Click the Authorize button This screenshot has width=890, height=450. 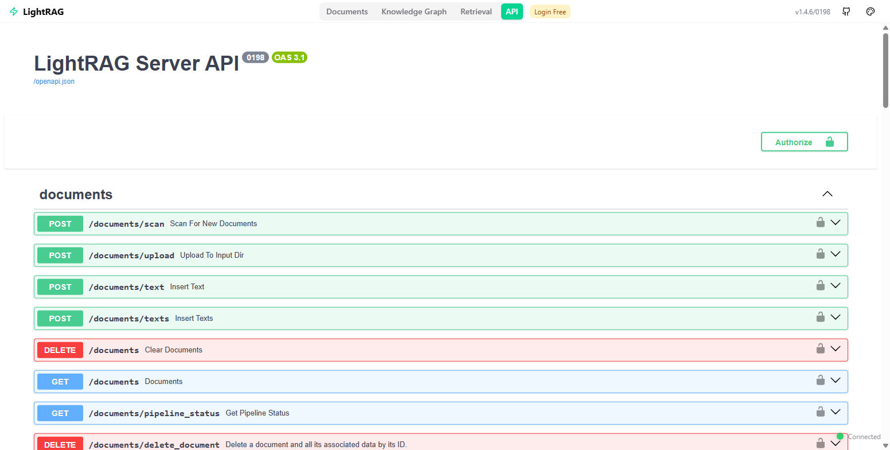click(804, 142)
